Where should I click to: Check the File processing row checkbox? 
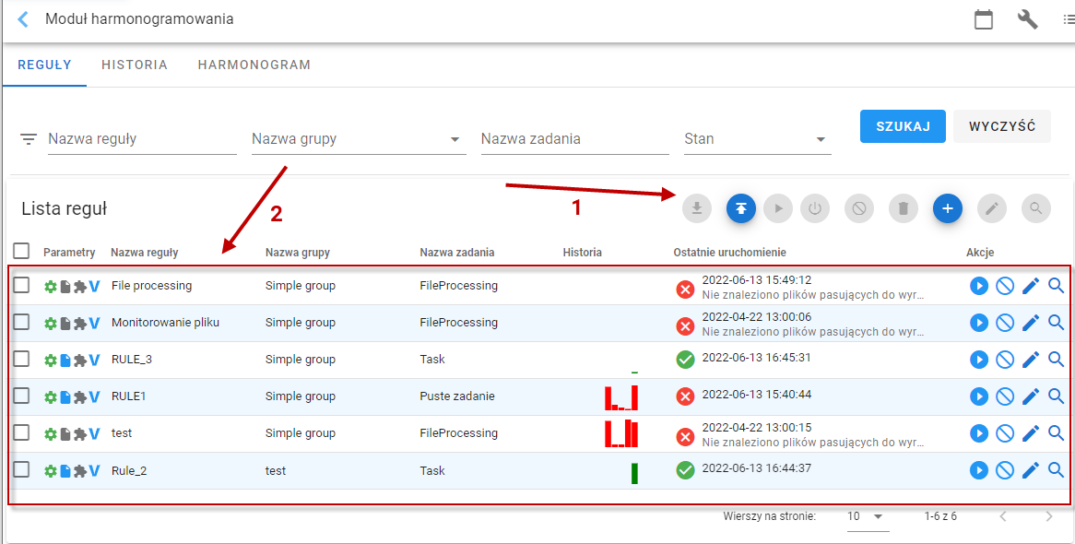pos(21,285)
